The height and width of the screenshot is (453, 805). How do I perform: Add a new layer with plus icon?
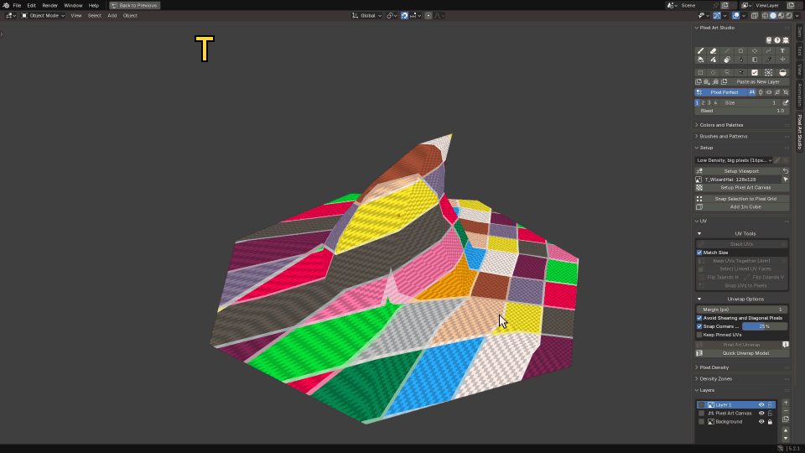[x=786, y=403]
